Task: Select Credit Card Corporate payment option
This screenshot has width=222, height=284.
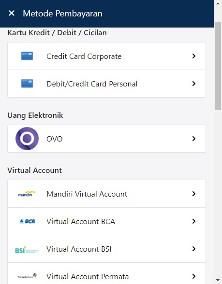Action: pyautogui.click(x=106, y=56)
